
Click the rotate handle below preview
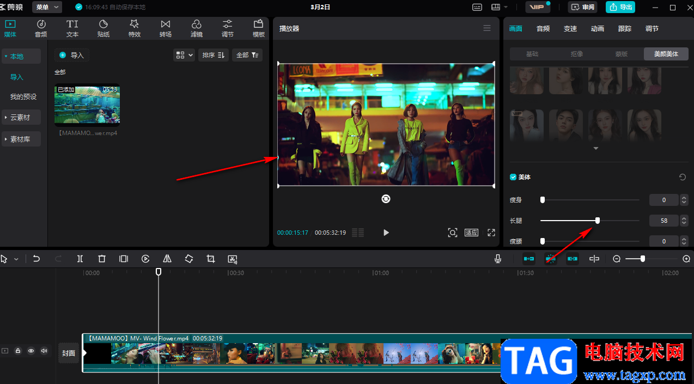pos(386,199)
